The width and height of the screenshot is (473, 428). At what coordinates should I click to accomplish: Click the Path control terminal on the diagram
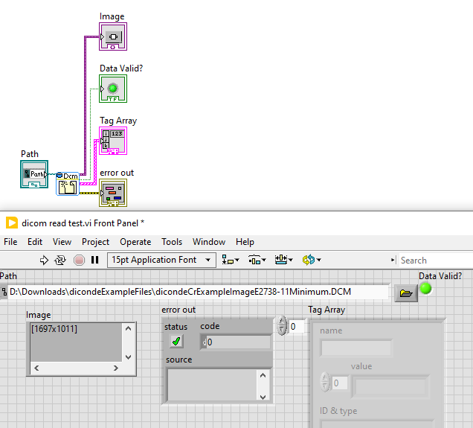(34, 173)
